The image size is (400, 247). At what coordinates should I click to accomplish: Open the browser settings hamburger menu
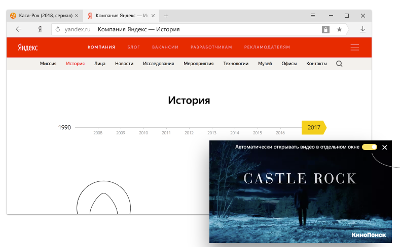[313, 16]
